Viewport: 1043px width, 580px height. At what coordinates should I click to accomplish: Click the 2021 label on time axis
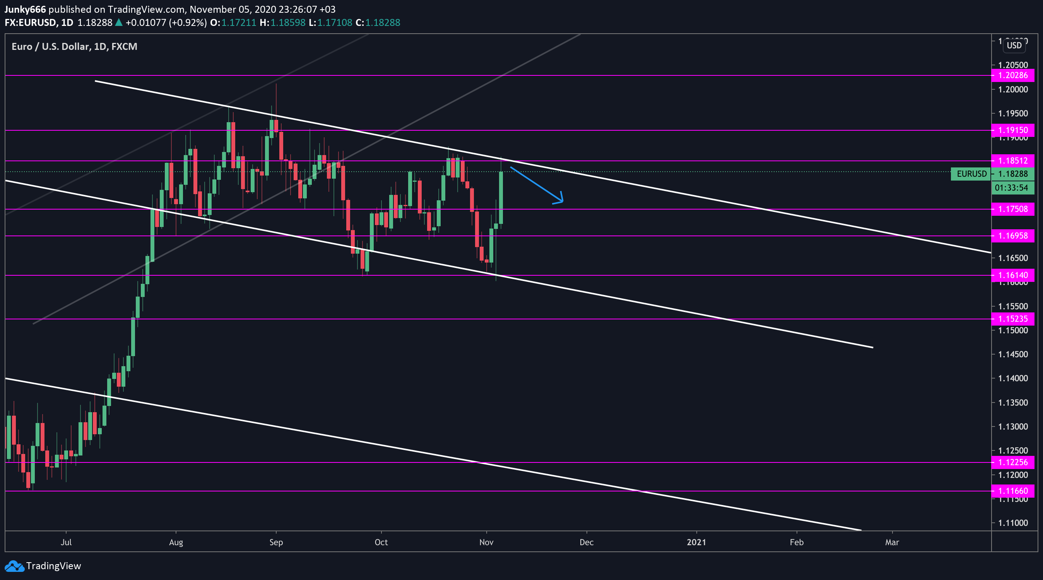[x=697, y=542]
